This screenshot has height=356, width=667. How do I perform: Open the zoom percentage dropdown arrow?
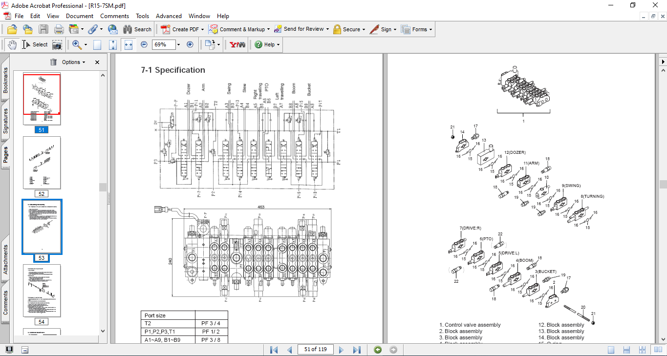click(178, 45)
